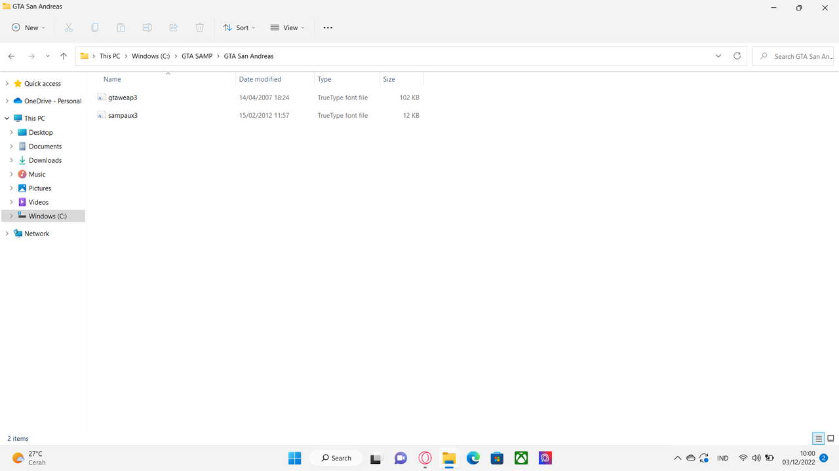Open the volume speaker tray icon
The width and height of the screenshot is (839, 471).
click(x=756, y=458)
